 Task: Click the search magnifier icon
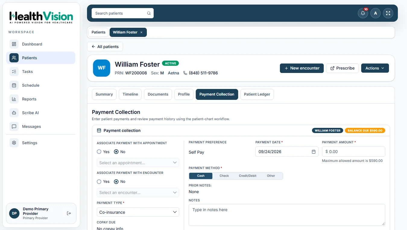point(149,13)
